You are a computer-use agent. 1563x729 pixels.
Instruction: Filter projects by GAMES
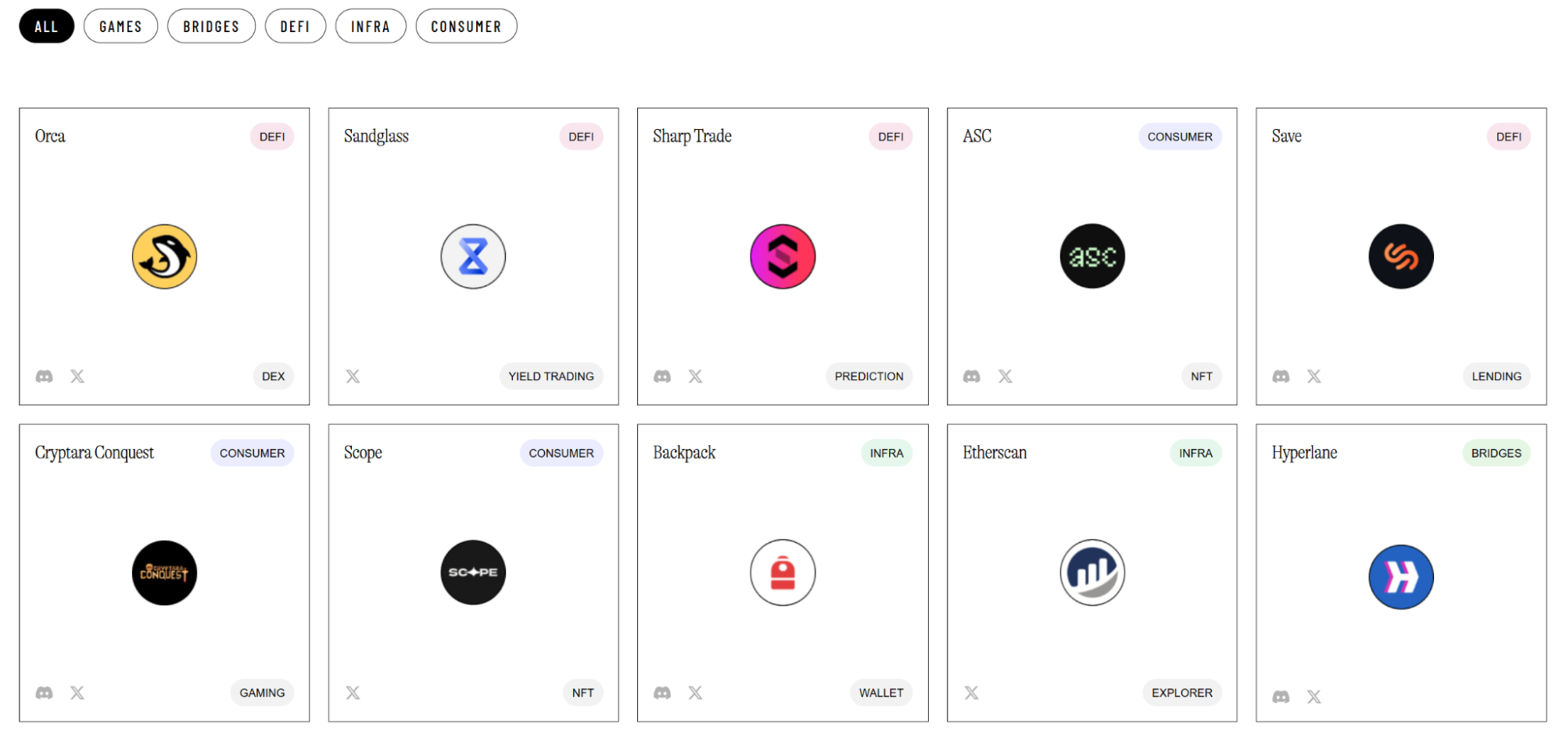pos(120,27)
